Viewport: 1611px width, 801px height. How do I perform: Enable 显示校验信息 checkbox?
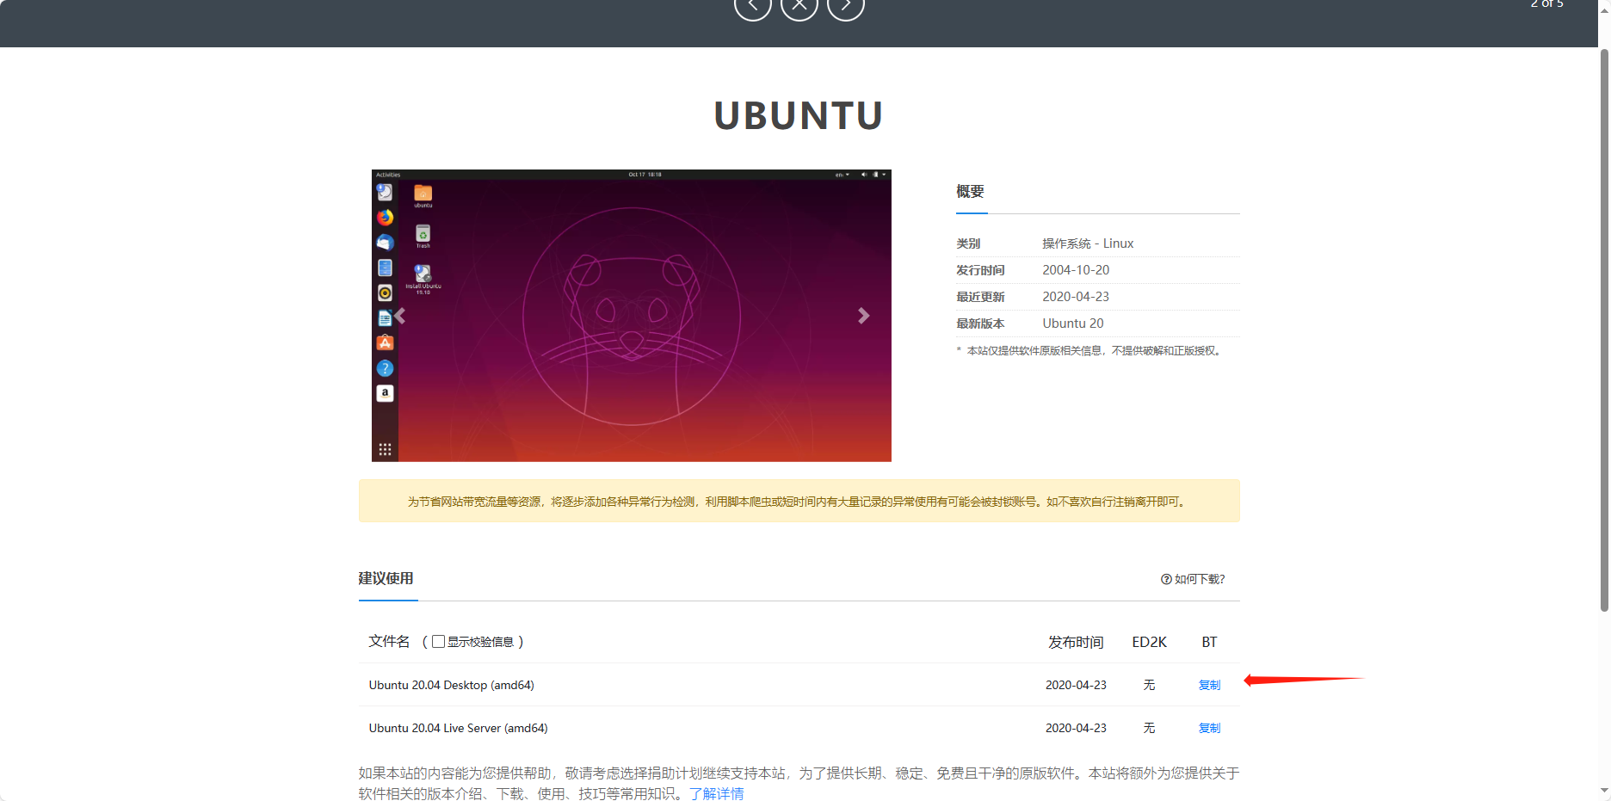(439, 642)
